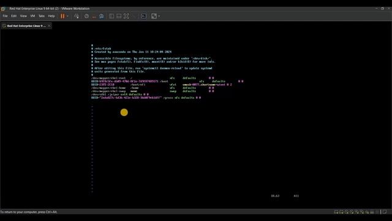The height and width of the screenshot is (221, 392).
Task: Click the orange Suspend VM pause button
Action: tap(62, 16)
